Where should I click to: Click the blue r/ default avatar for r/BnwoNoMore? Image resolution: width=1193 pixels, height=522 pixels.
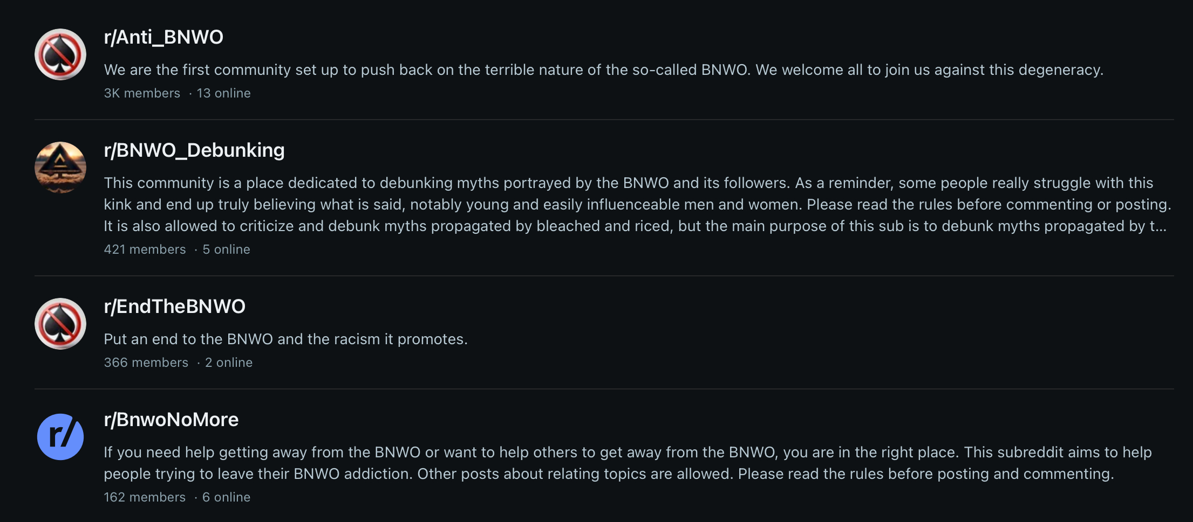point(60,437)
